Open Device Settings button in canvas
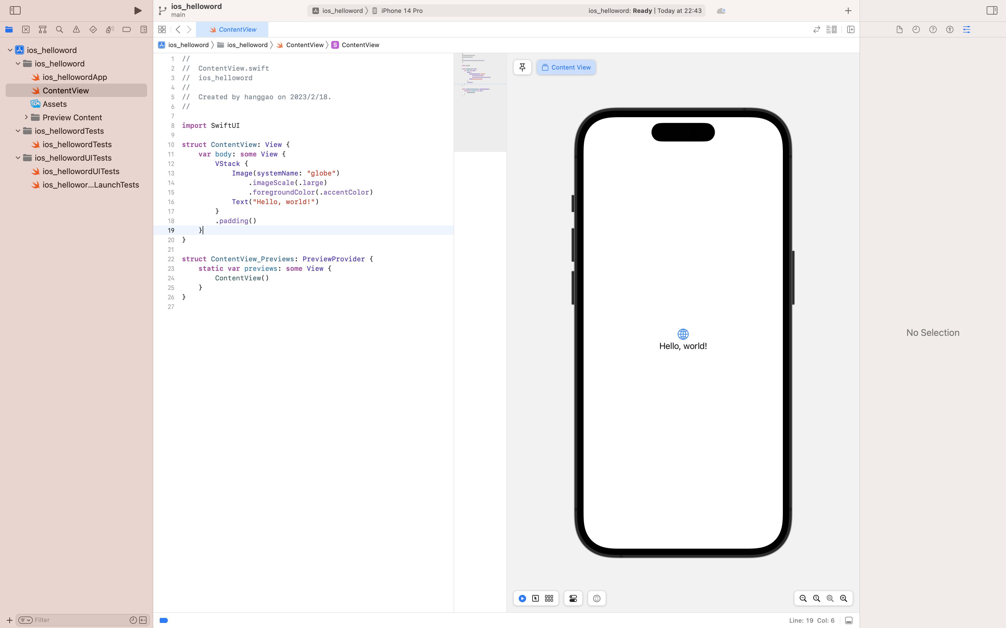Screen dimensions: 1006x628 click(x=573, y=599)
